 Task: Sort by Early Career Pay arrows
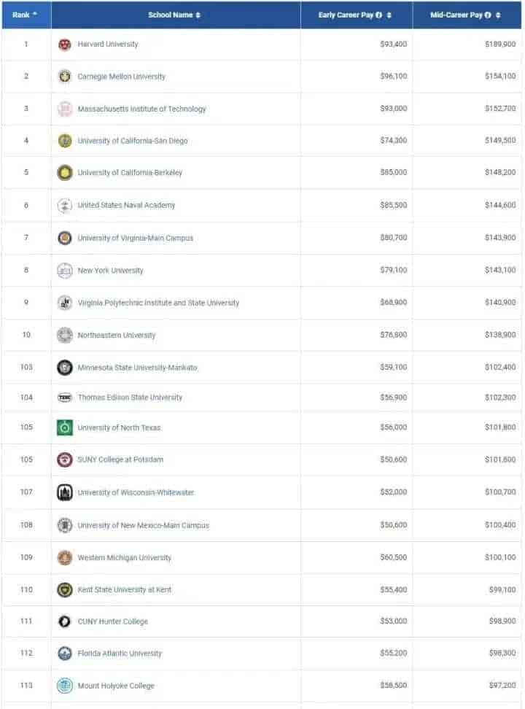[x=389, y=15]
